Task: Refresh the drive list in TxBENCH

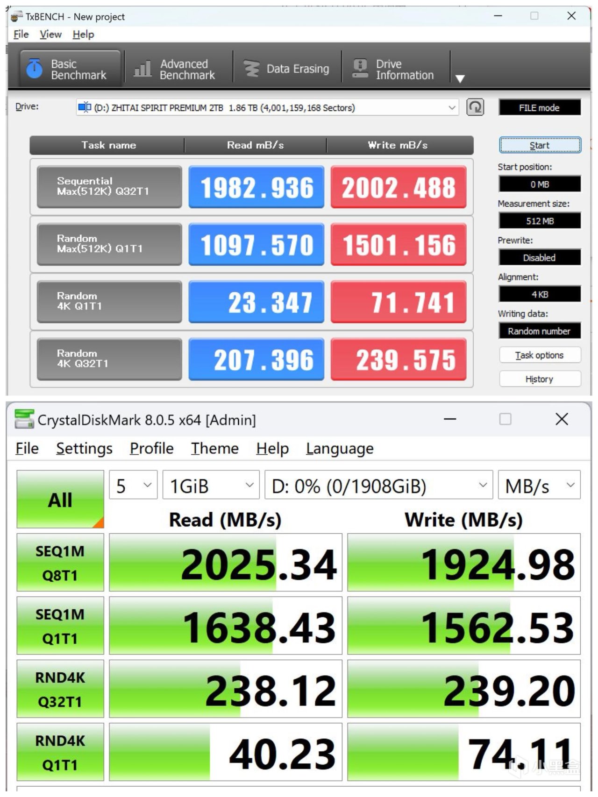Action: point(475,107)
